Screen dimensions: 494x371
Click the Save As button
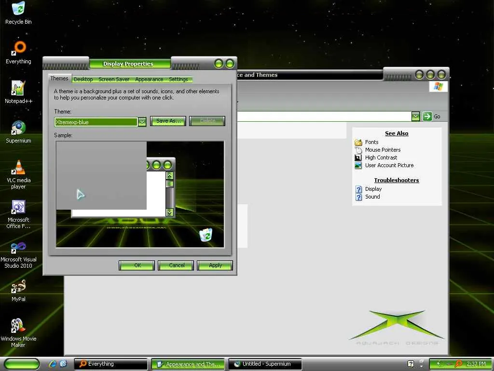[168, 121]
